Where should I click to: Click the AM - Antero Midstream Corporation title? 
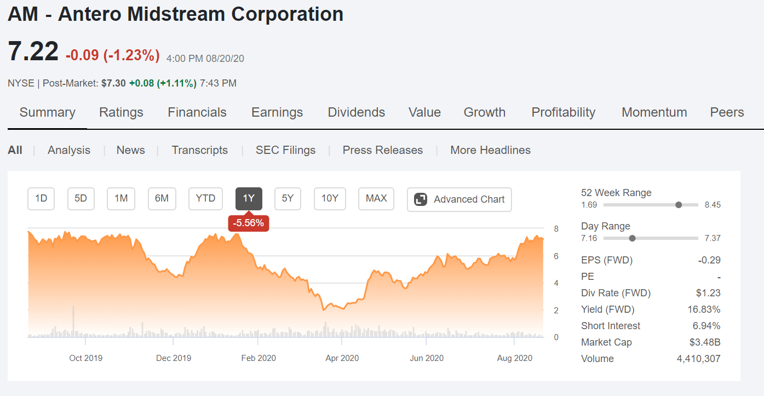[x=176, y=14]
